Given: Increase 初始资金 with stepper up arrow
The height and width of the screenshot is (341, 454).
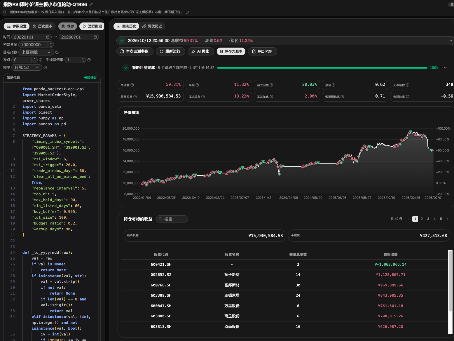Looking at the screenshot, I should pyautogui.click(x=51, y=44).
